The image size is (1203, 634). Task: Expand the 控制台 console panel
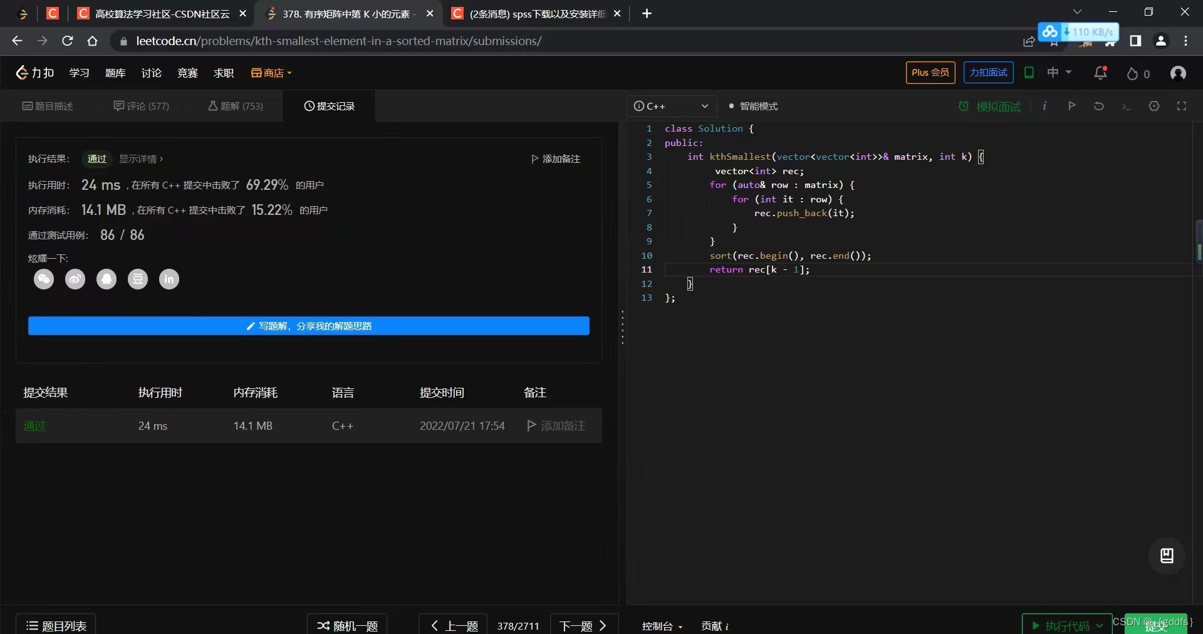(662, 626)
